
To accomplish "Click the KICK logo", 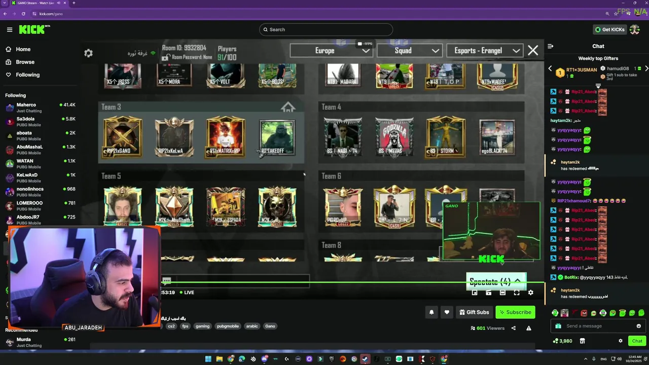I will click(x=34, y=29).
